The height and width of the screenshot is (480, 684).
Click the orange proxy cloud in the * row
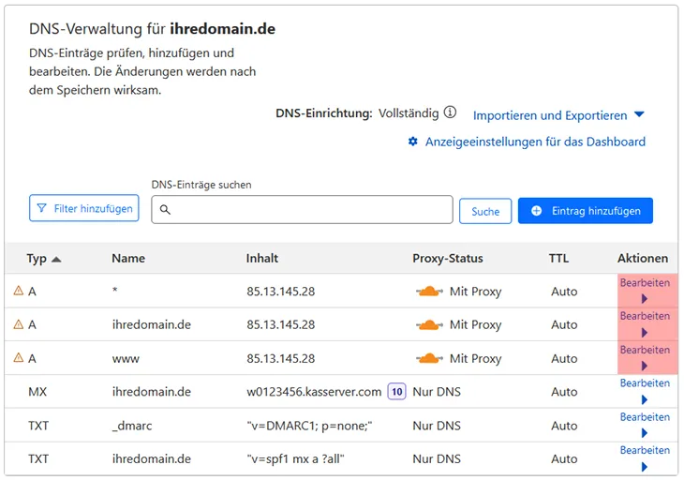[429, 291]
